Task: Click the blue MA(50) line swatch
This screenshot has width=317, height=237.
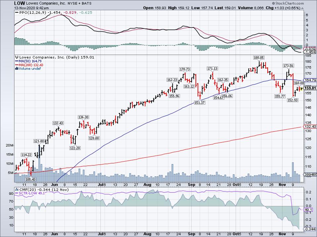Action: tap(16, 61)
